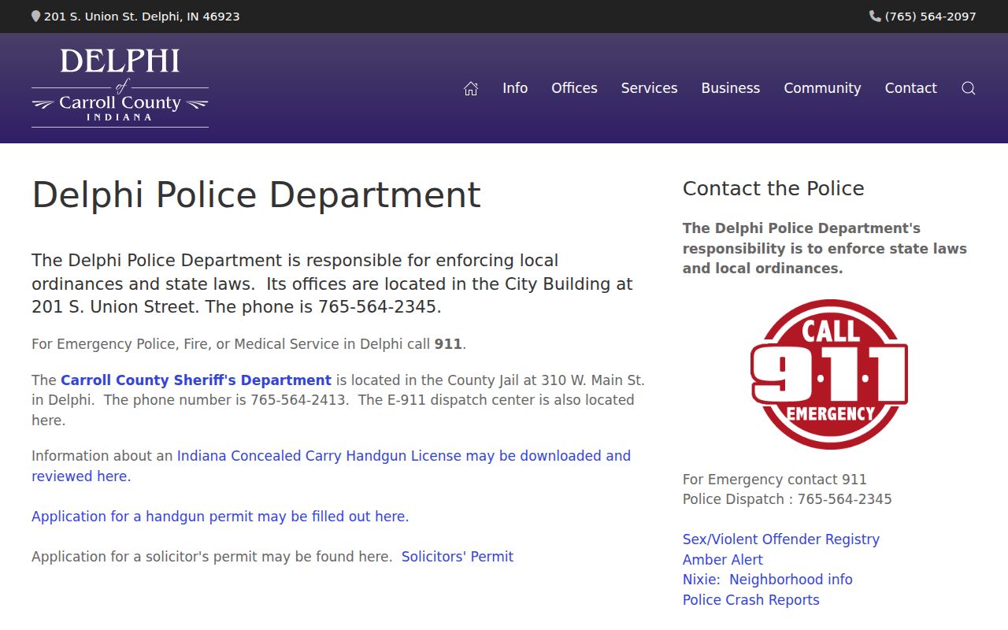1008x630 pixels.
Task: Open the handgun permit application link
Action: pyautogui.click(x=220, y=517)
